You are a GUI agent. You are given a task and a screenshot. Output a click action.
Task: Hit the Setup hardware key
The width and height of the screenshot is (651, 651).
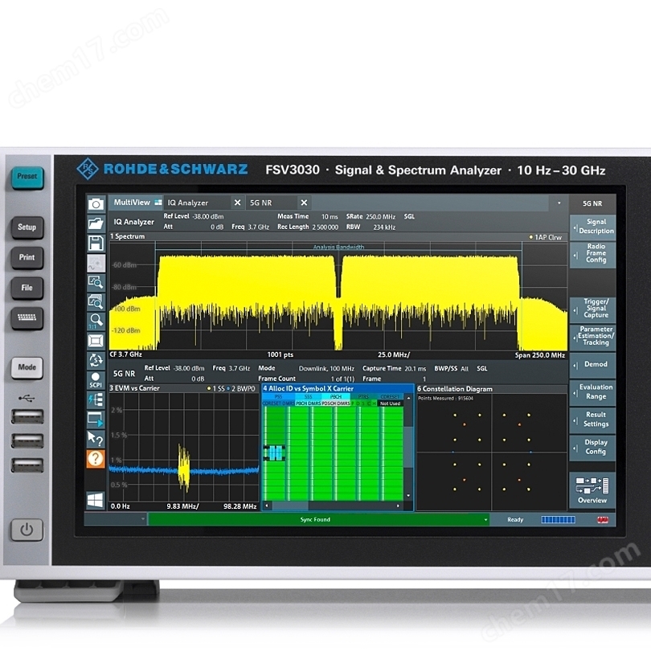pos(27,227)
